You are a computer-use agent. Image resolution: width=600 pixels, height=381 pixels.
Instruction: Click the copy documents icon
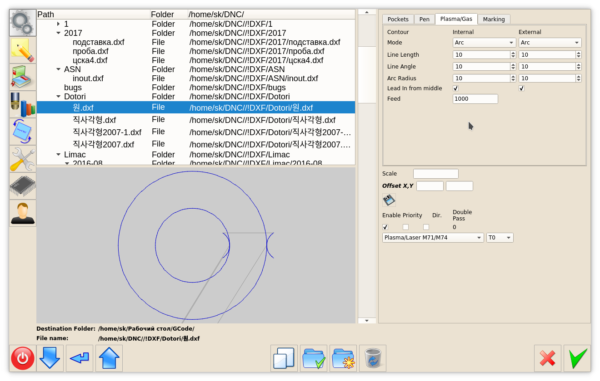click(284, 358)
